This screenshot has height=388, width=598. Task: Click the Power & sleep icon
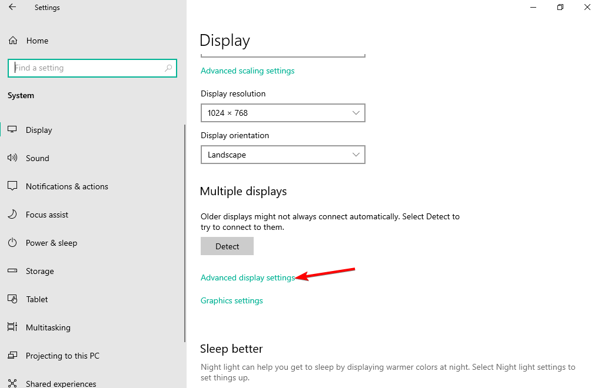[12, 243]
